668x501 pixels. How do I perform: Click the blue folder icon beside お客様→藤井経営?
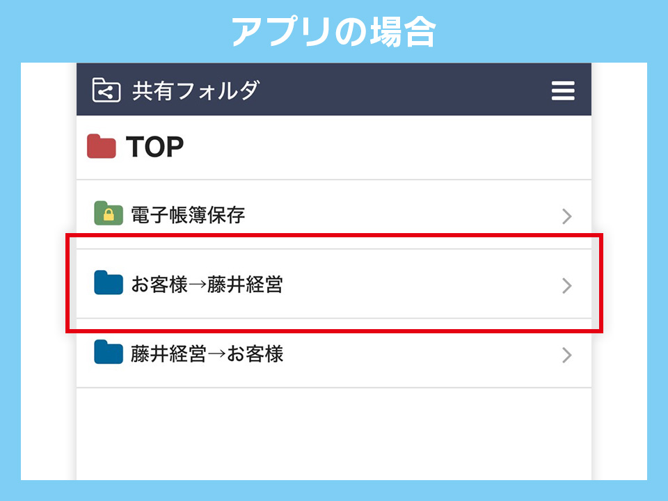coord(108,283)
